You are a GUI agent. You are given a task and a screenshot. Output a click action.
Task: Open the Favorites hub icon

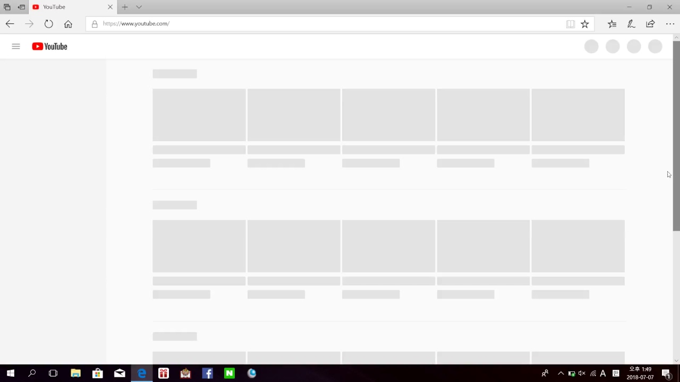pos(612,24)
